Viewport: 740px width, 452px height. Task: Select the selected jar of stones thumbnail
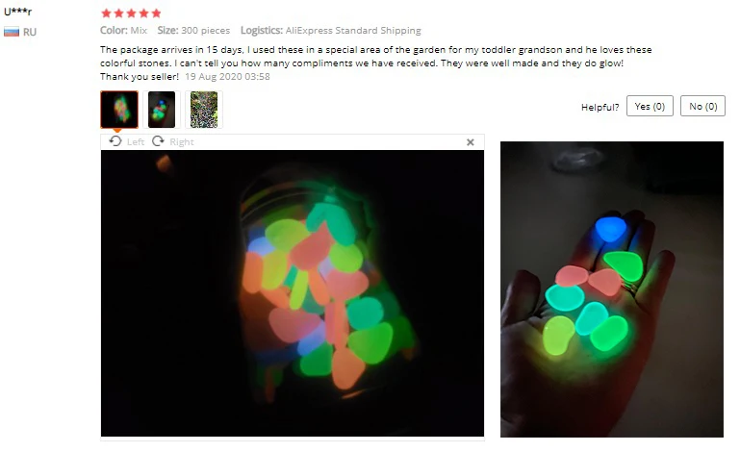(119, 110)
